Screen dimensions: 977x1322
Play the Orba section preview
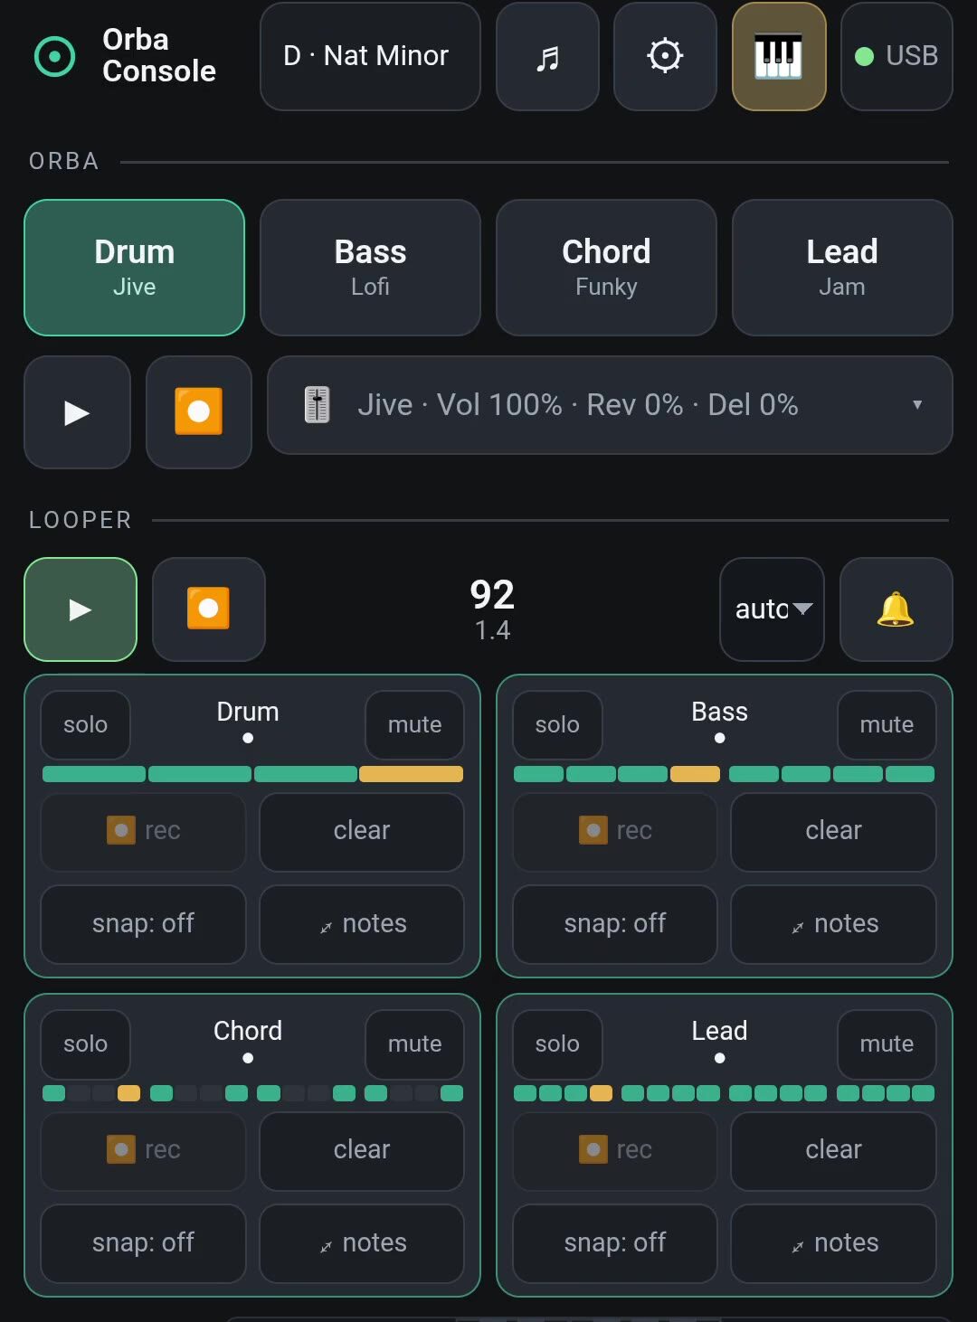(x=77, y=412)
